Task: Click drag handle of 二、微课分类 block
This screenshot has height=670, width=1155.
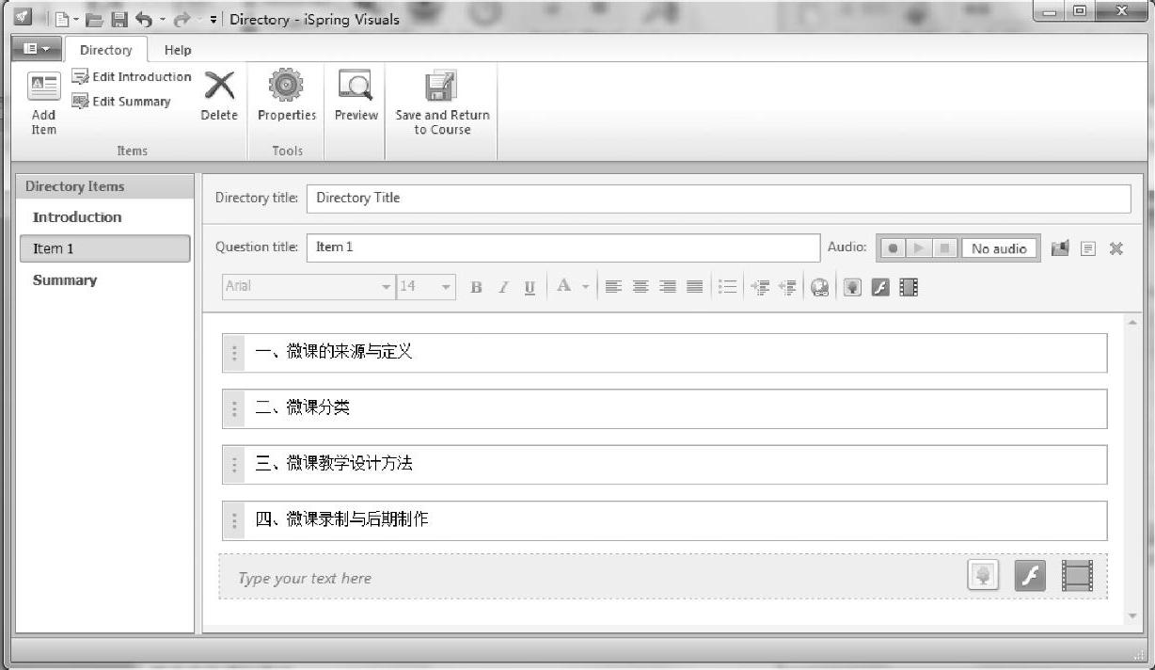Action: coord(233,408)
